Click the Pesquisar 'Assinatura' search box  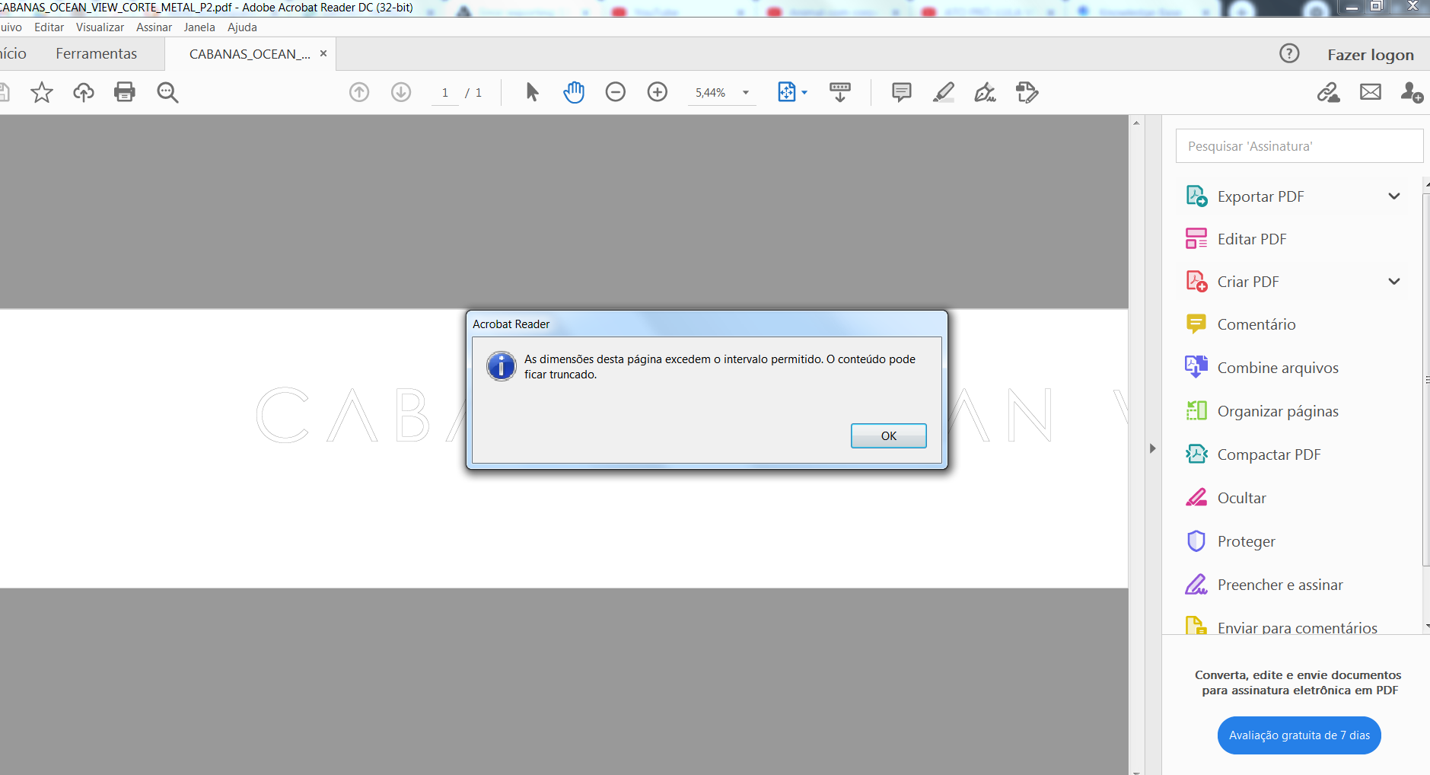1299,145
